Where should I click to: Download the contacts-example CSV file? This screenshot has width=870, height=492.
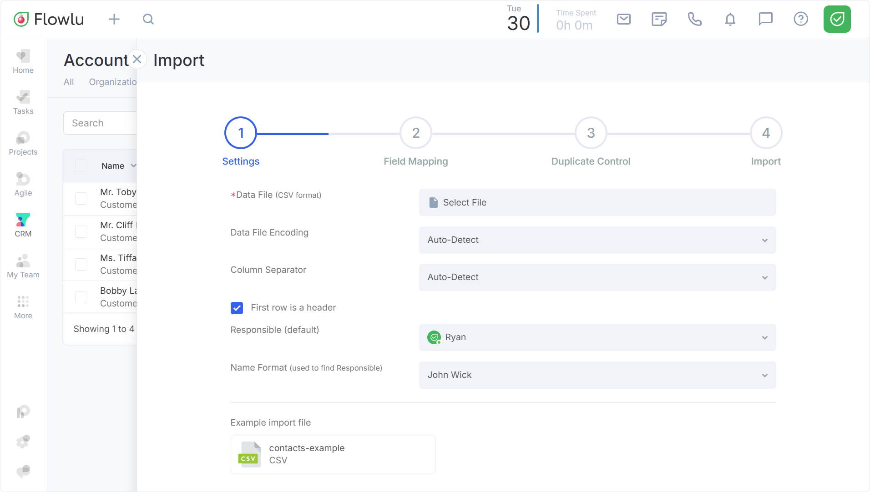point(333,454)
